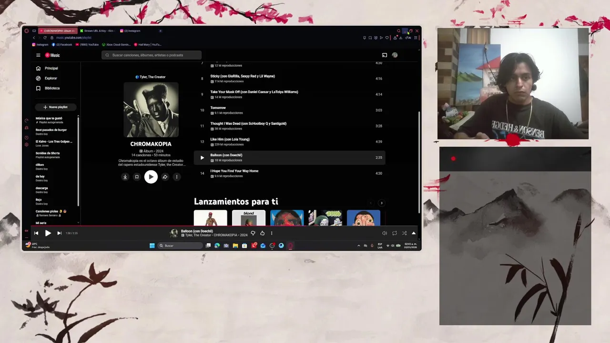Select Thought I Was Dead track
The height and width of the screenshot is (343, 610).
coord(289,126)
